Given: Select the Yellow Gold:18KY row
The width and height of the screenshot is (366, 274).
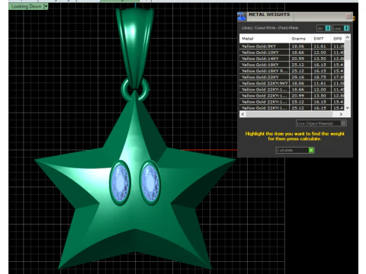Looking at the screenshot, I should click(292, 65).
